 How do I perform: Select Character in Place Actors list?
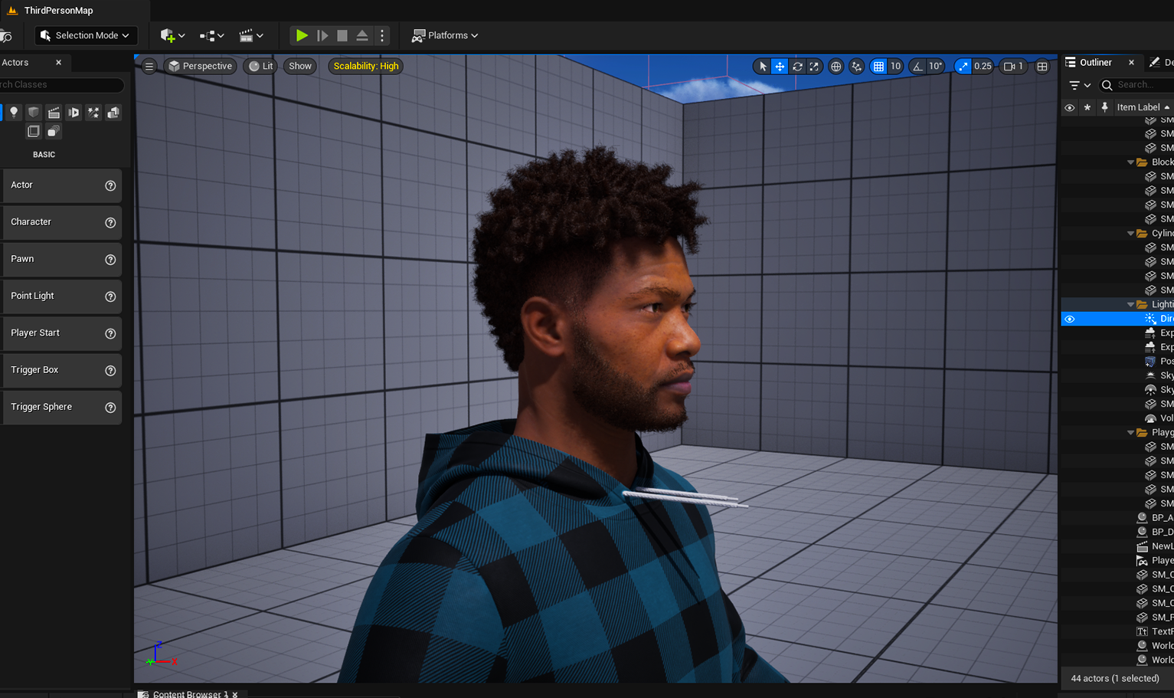pos(60,222)
